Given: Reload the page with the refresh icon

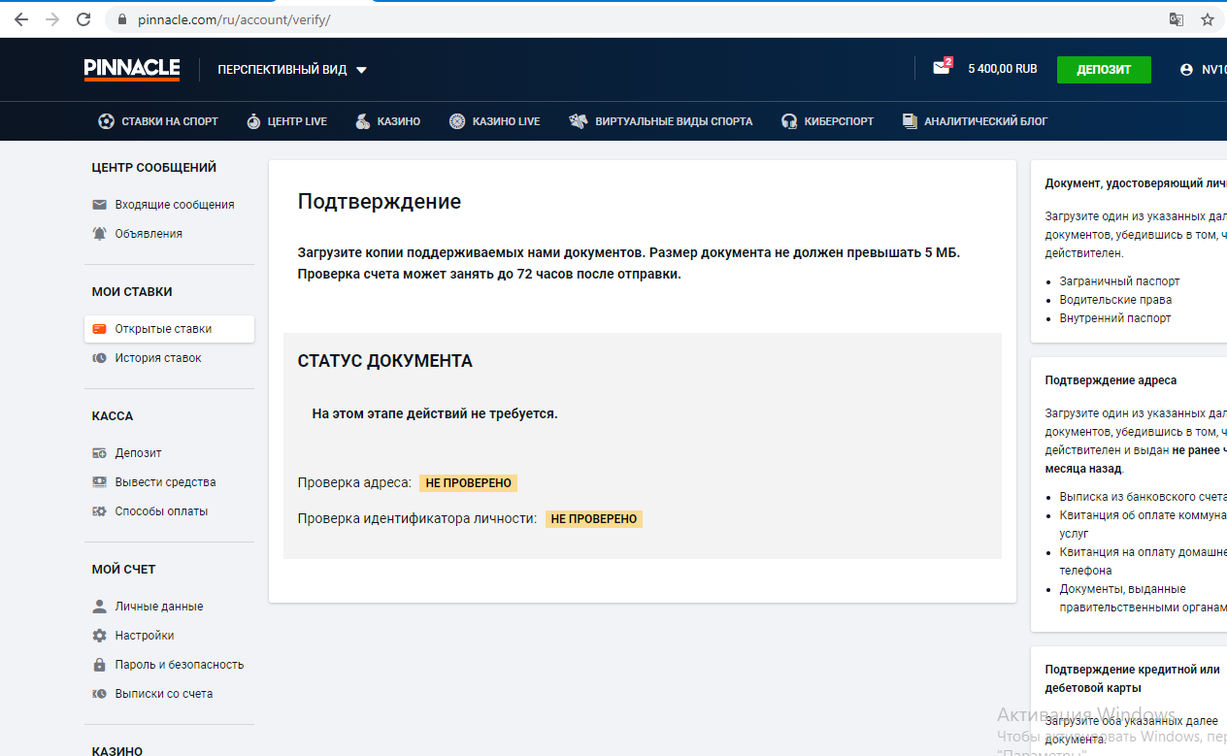Looking at the screenshot, I should coord(83,19).
